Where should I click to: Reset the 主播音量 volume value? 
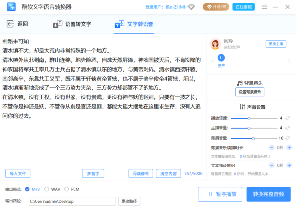click(x=288, y=128)
